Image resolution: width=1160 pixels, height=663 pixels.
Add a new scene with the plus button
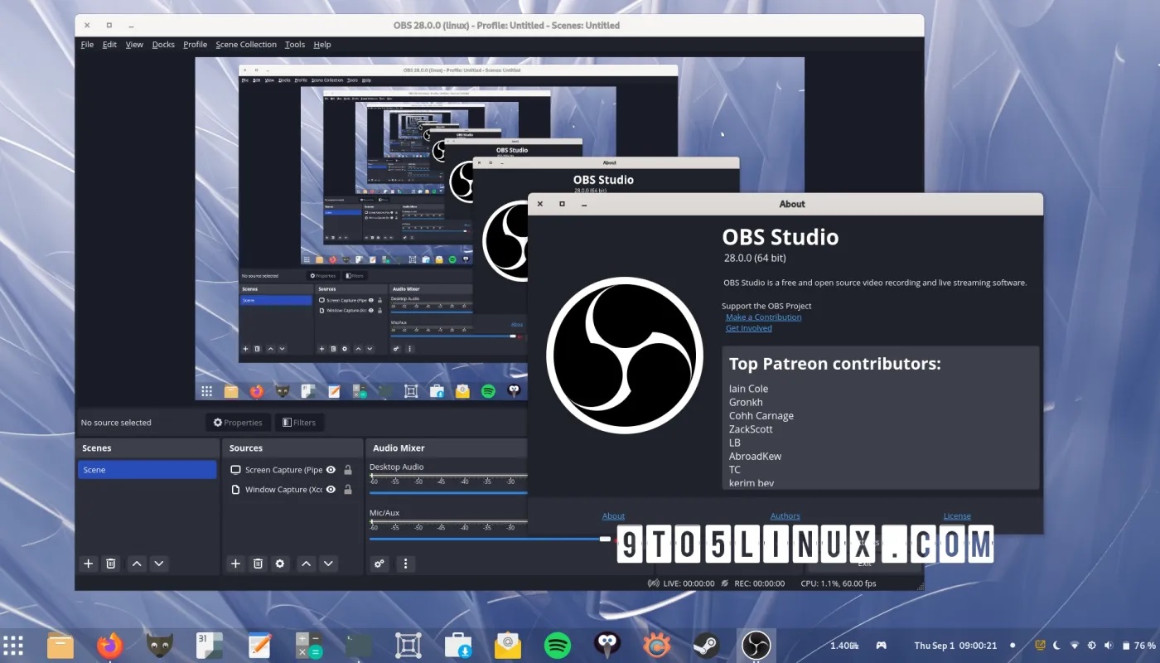pos(88,564)
